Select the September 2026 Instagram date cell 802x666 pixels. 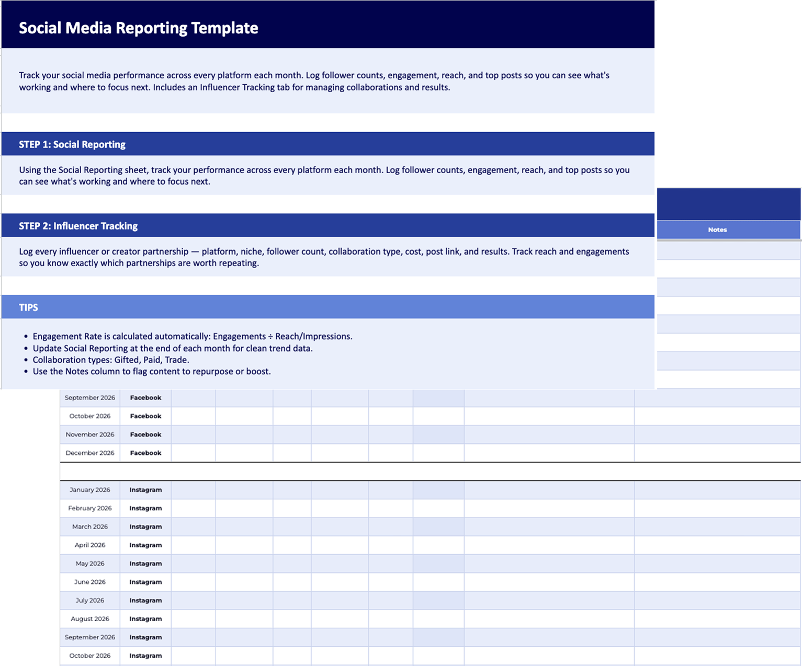click(x=90, y=637)
